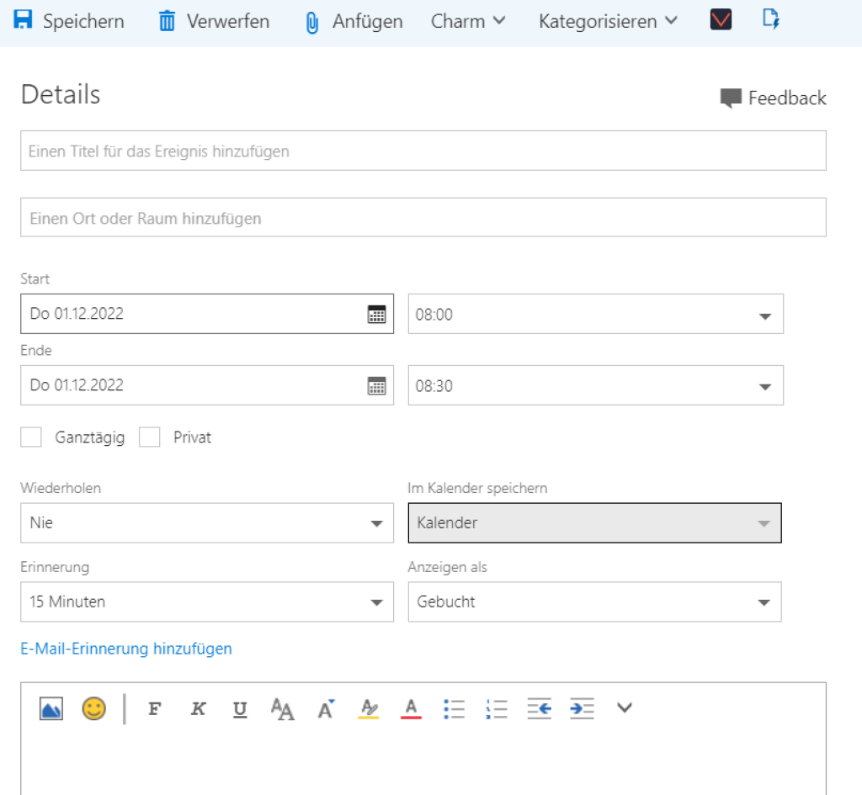Click the Verwerfen trash can icon
Viewport: 862px width, 795px height.
(168, 21)
